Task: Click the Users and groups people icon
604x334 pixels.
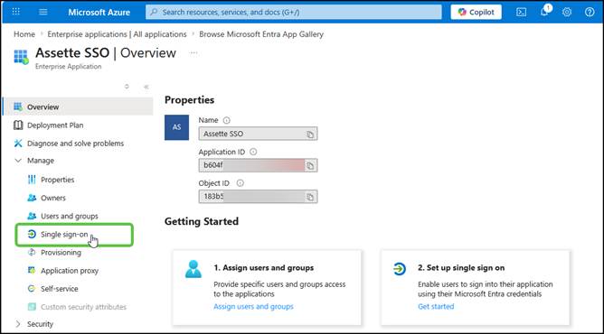Action: 32,216
